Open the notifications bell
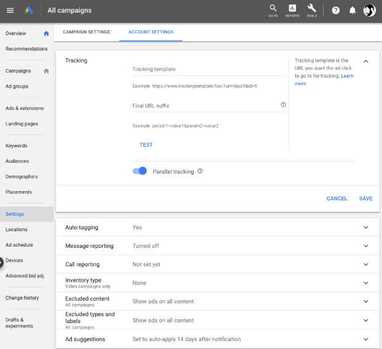This screenshot has height=349, width=382. click(x=352, y=10)
